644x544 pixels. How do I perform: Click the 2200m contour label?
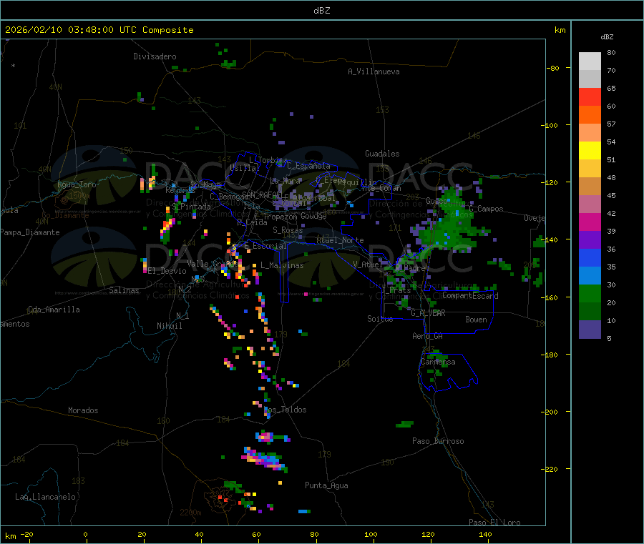click(190, 513)
